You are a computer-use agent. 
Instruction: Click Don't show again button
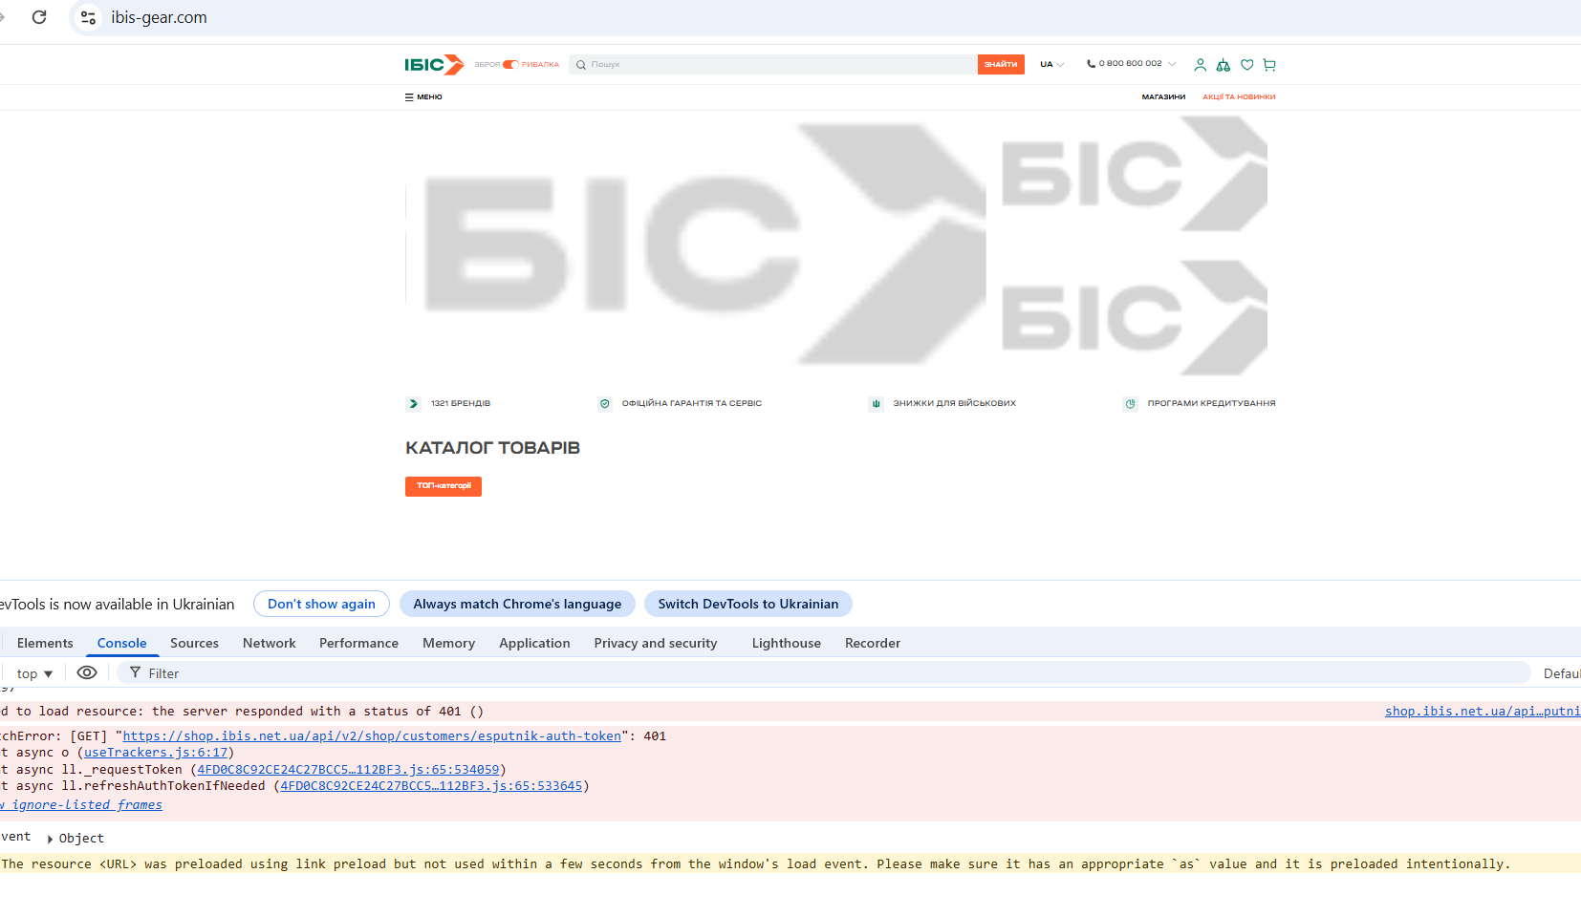point(321,604)
